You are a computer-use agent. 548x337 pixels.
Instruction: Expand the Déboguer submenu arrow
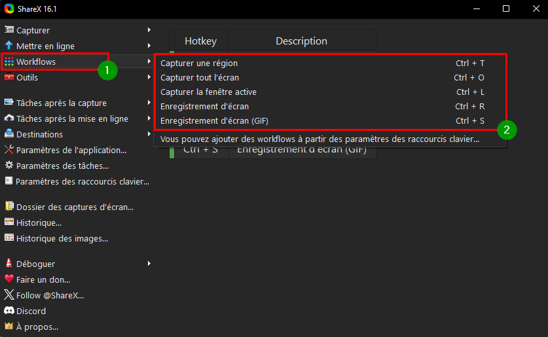pyautogui.click(x=149, y=264)
